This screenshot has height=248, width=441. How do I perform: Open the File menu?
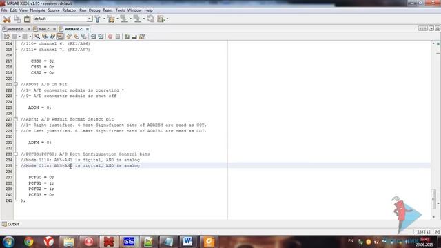(4, 10)
